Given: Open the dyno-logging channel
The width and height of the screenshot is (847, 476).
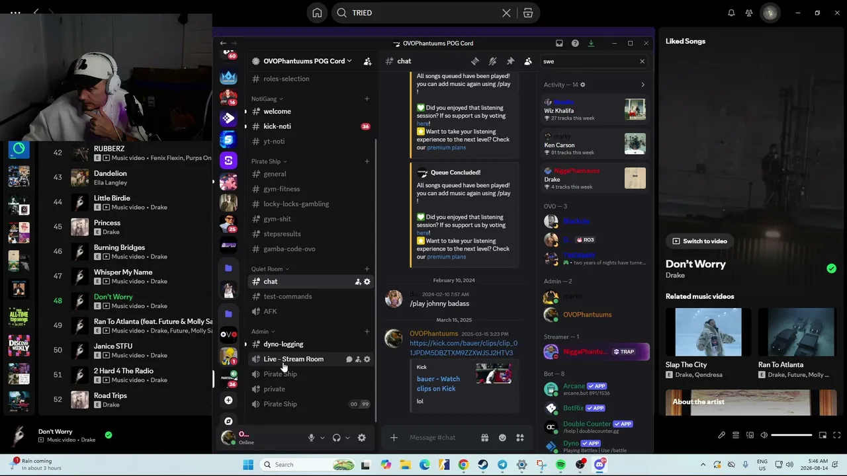Looking at the screenshot, I should click(x=310, y=344).
